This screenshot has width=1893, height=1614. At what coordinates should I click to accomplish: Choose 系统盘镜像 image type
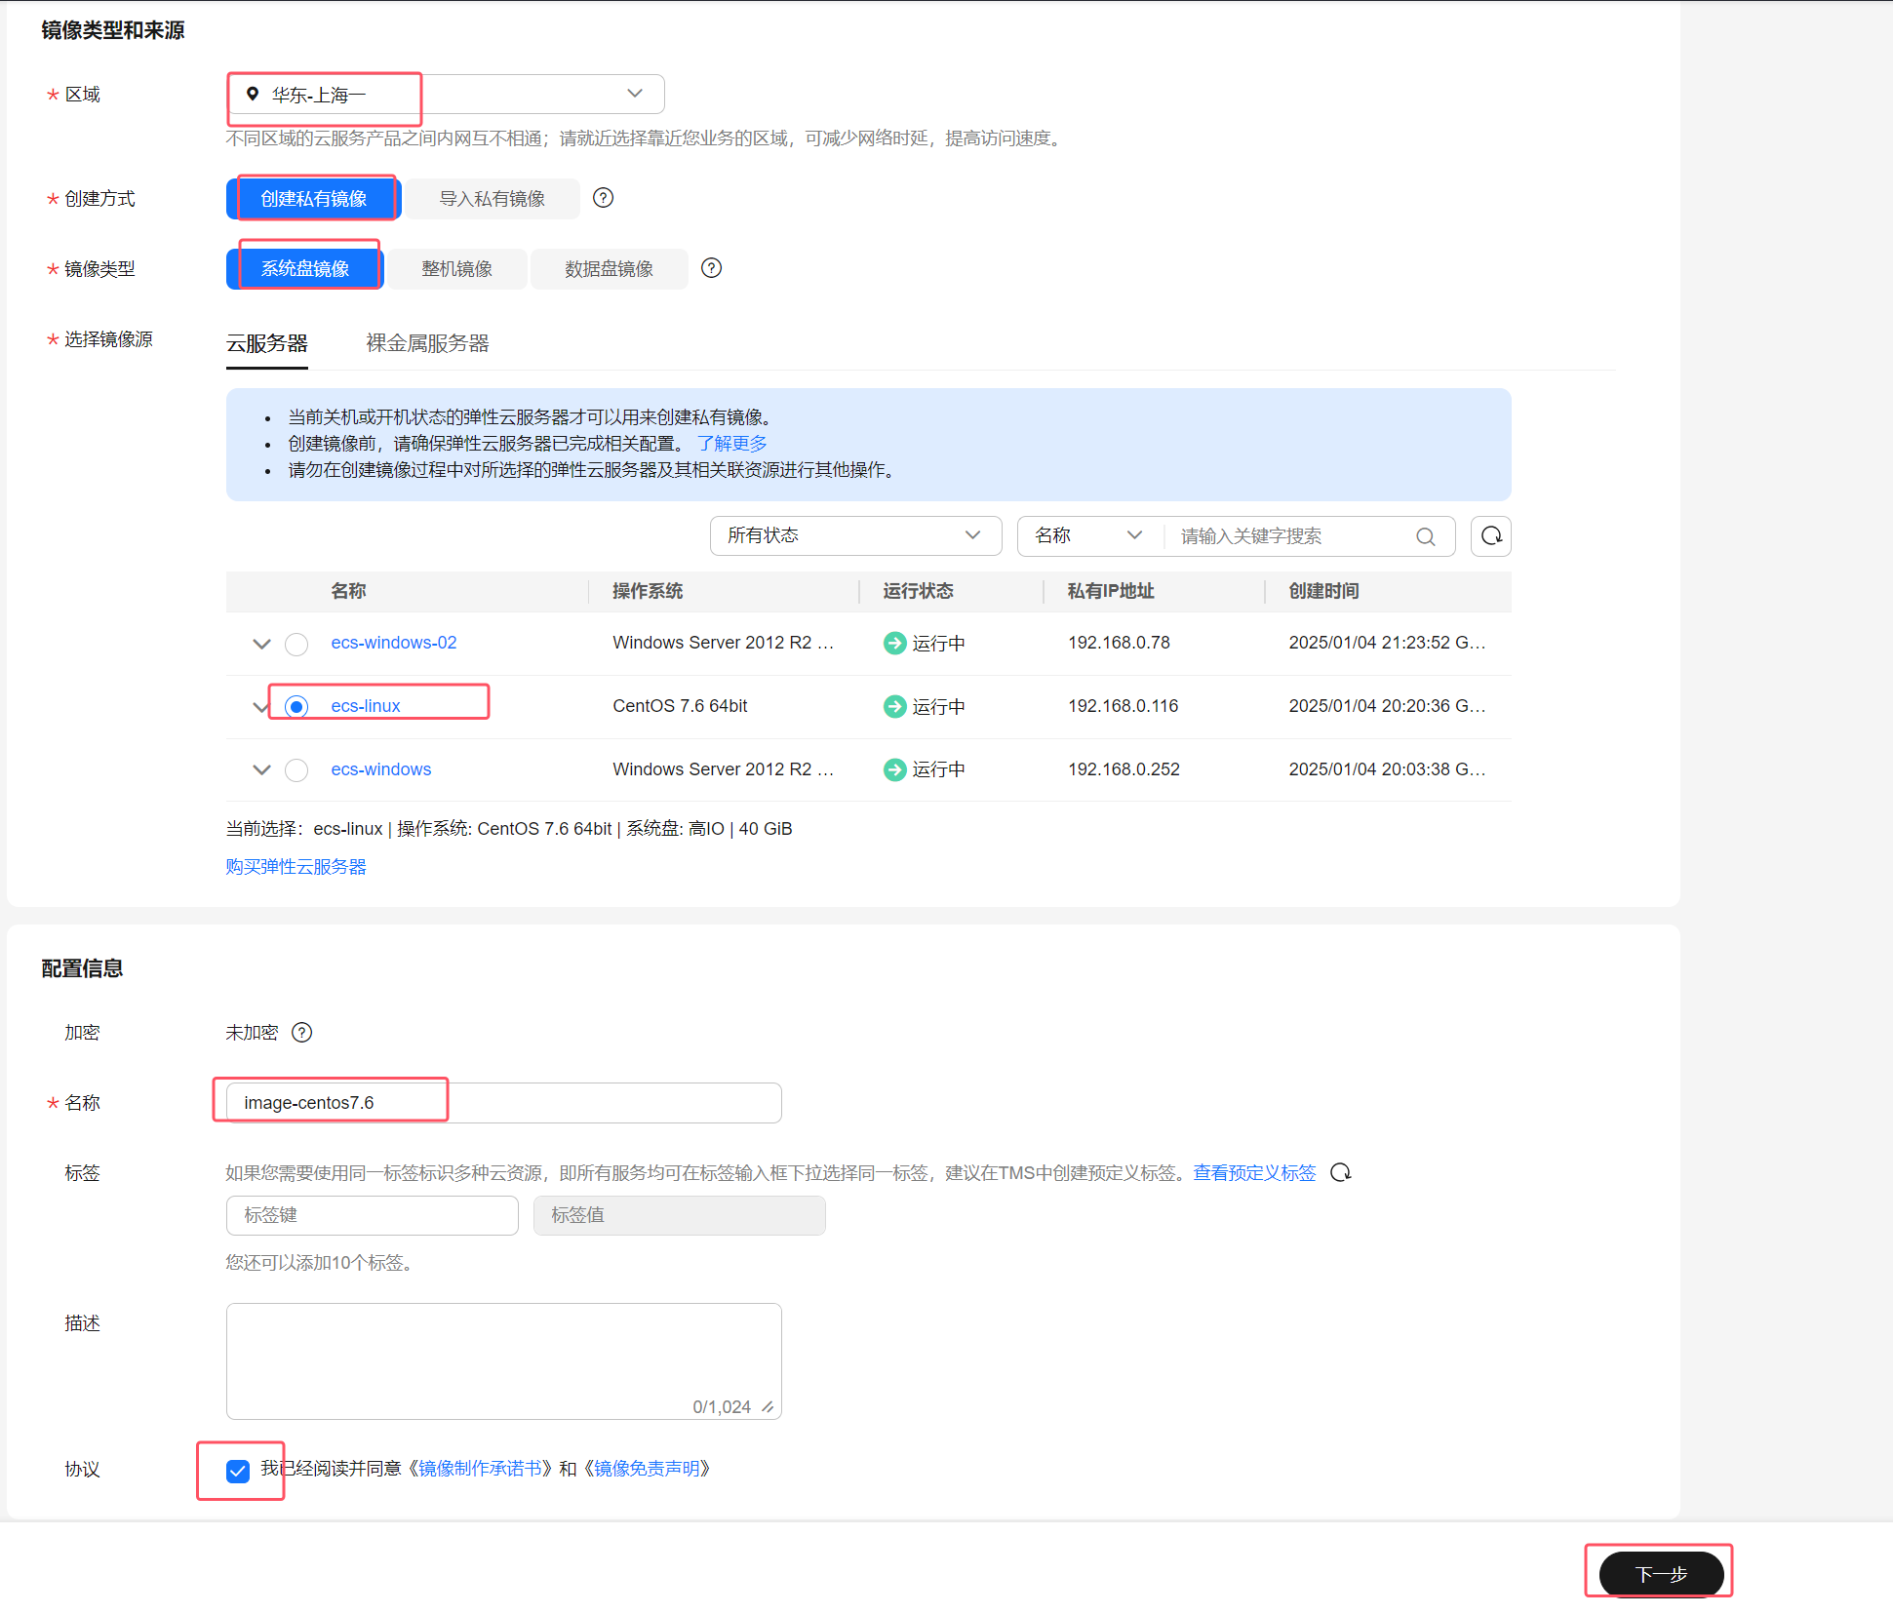click(x=305, y=269)
